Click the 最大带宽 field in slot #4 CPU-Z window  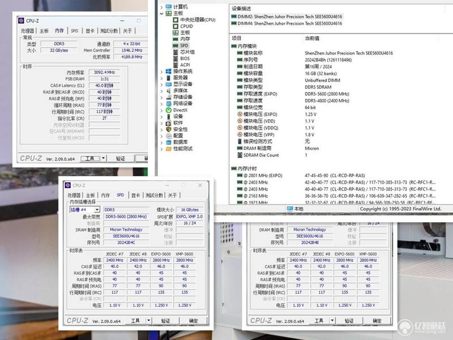click(126, 216)
